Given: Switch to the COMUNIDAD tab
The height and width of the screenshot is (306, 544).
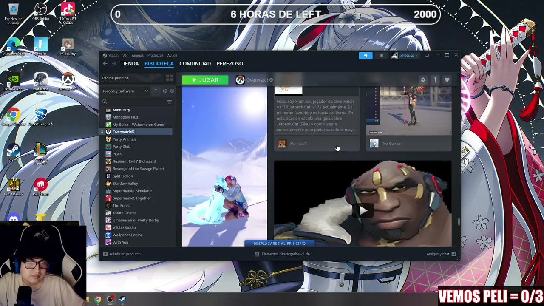Looking at the screenshot, I should point(195,64).
